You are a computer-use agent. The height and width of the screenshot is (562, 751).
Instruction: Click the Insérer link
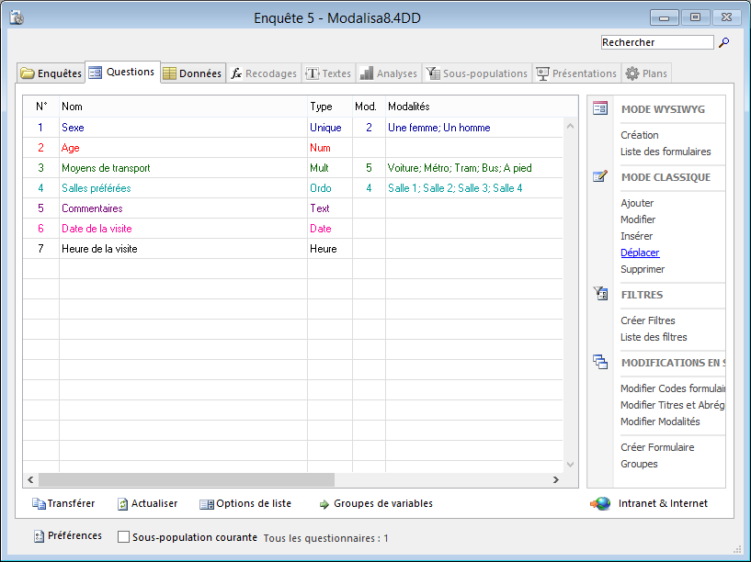(x=636, y=236)
